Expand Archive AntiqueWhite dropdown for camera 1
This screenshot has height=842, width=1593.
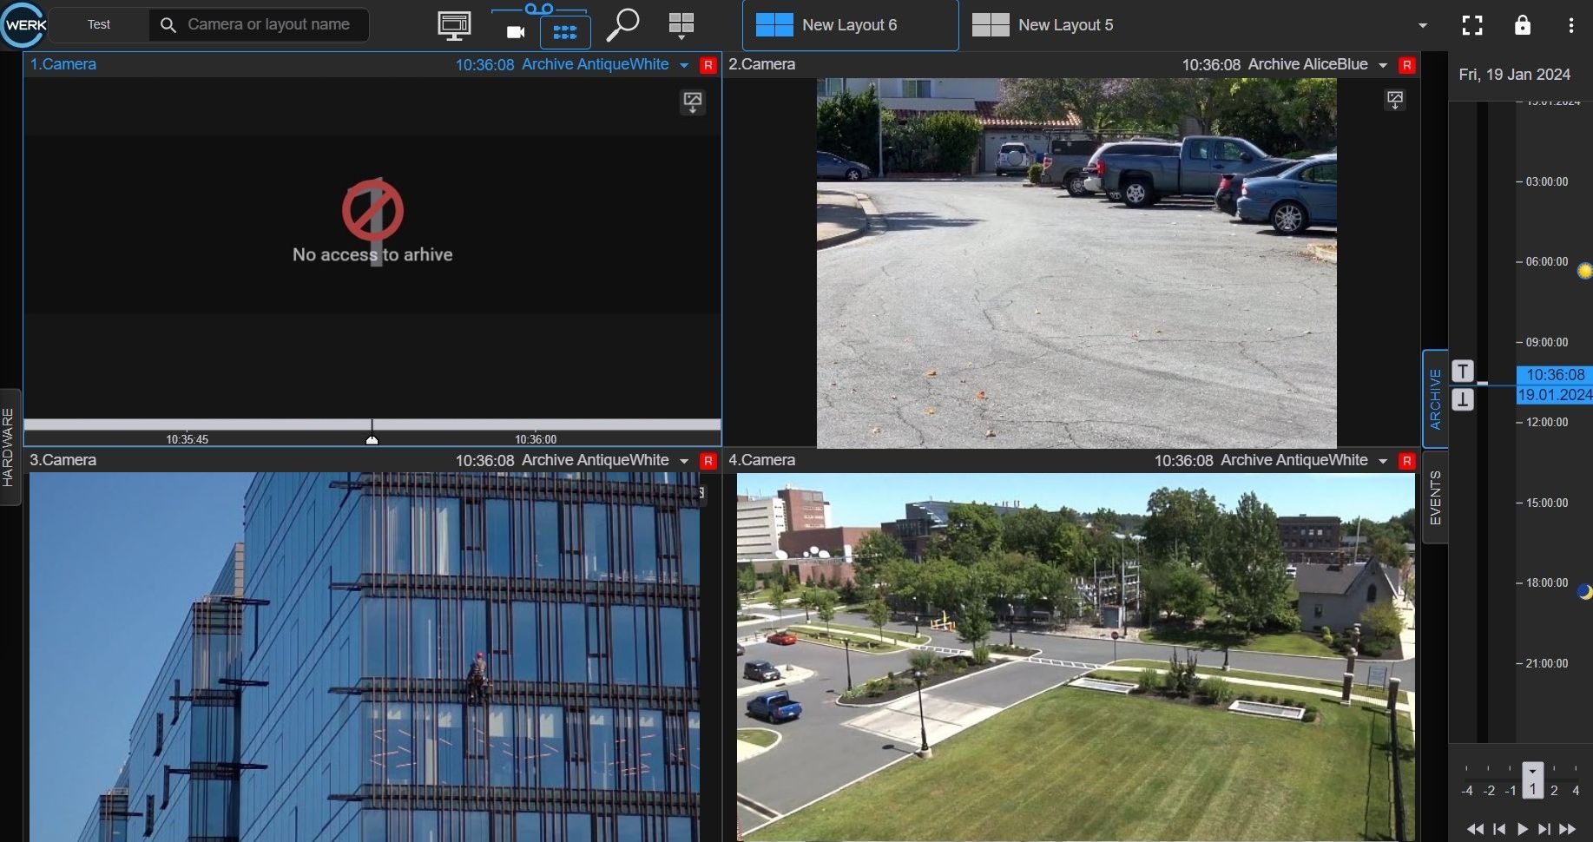tap(684, 65)
